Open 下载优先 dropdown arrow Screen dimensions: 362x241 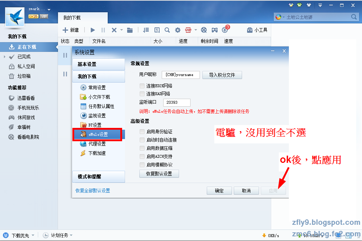(33, 235)
